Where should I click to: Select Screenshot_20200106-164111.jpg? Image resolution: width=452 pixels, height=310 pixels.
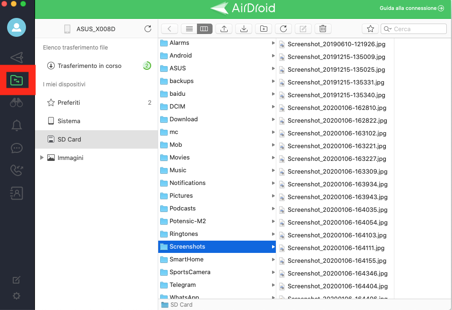point(335,248)
